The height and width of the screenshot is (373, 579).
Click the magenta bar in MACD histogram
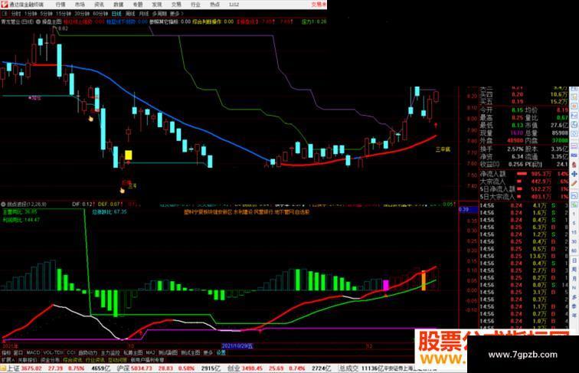click(x=385, y=285)
